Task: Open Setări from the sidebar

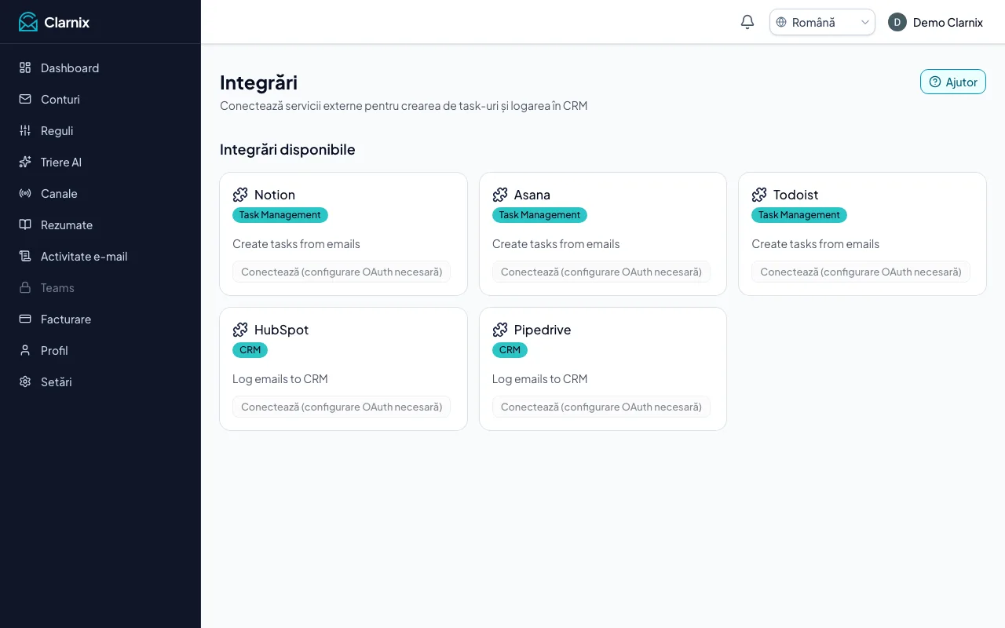Action: 100,382
